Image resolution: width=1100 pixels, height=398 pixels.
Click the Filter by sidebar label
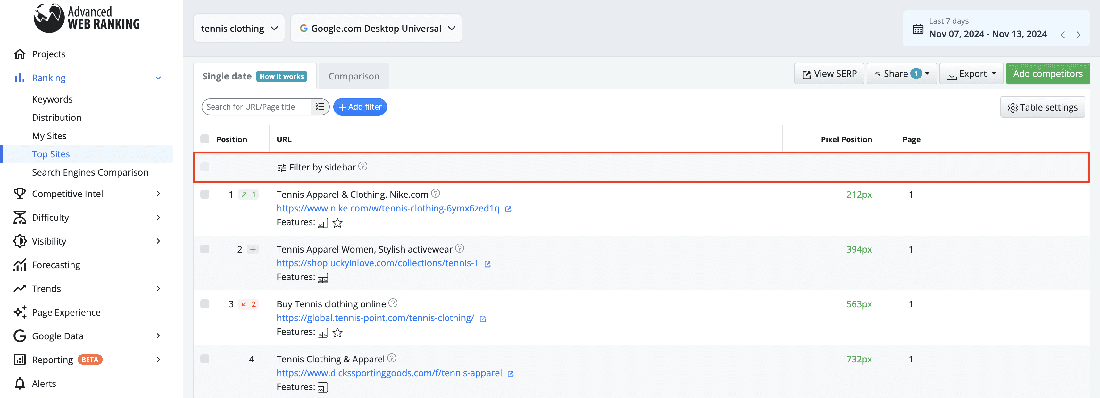click(322, 167)
